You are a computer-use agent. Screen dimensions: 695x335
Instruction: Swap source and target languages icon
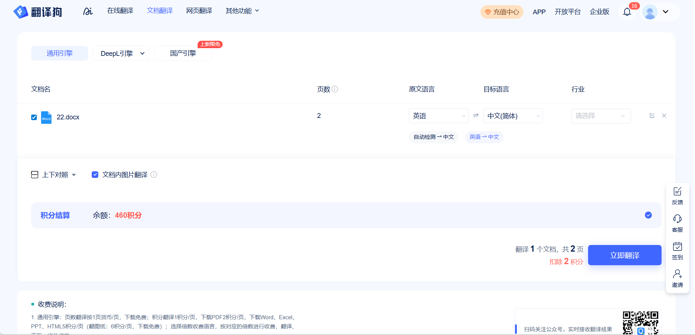476,116
